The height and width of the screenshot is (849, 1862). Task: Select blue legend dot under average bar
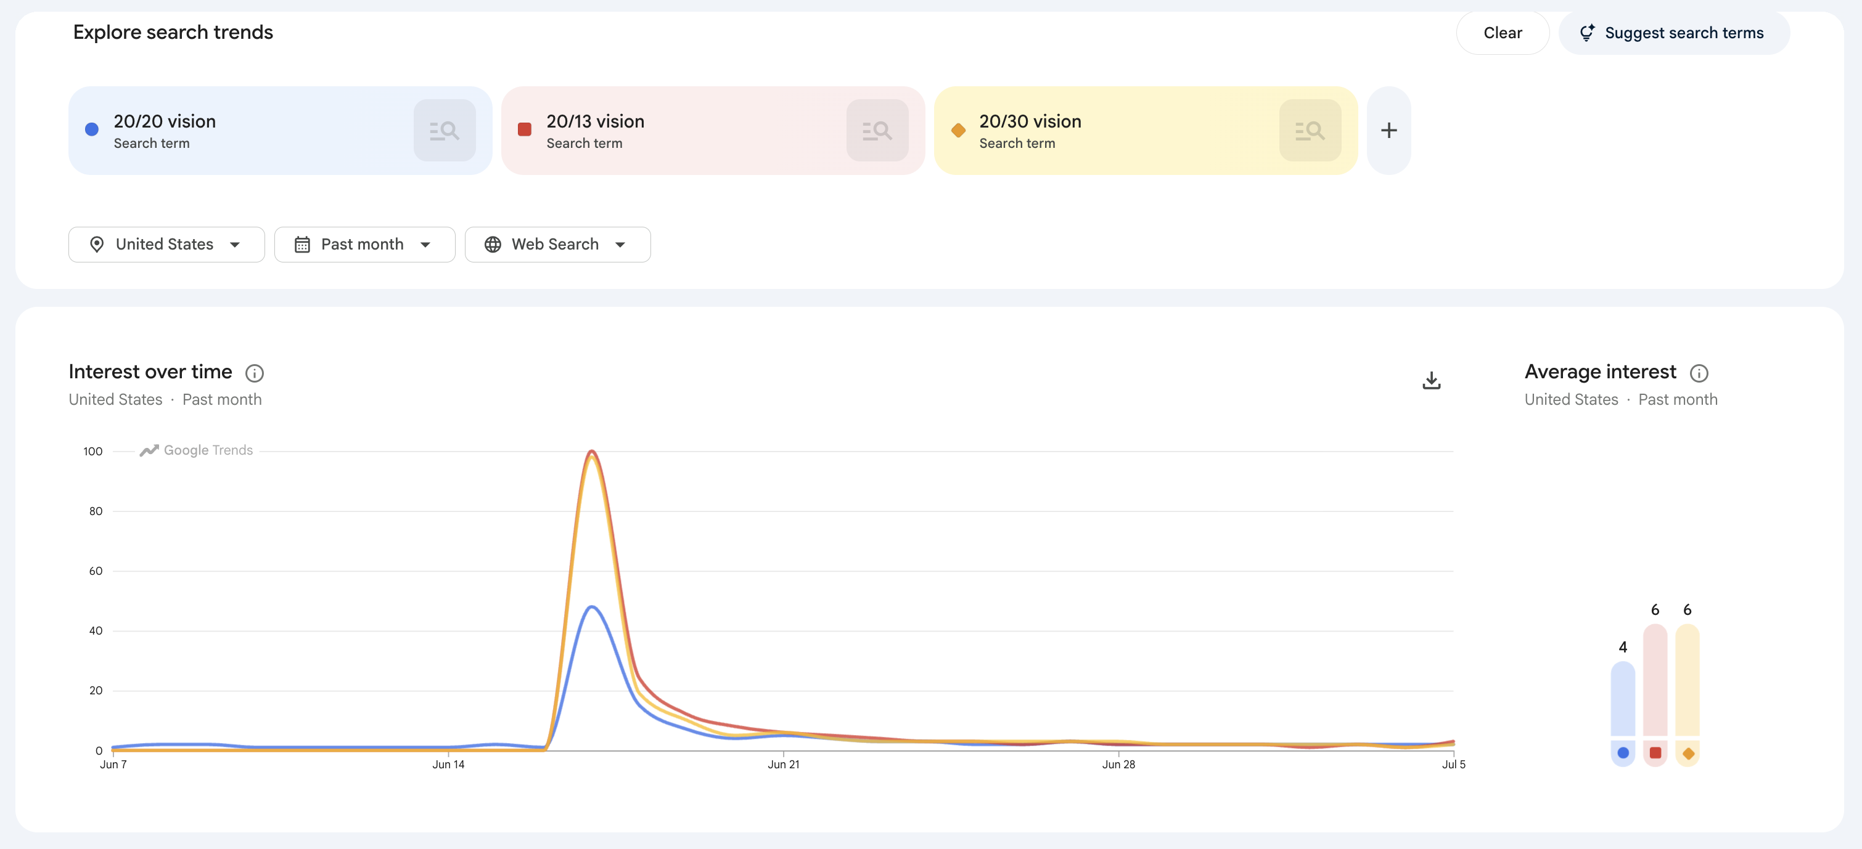click(1623, 753)
